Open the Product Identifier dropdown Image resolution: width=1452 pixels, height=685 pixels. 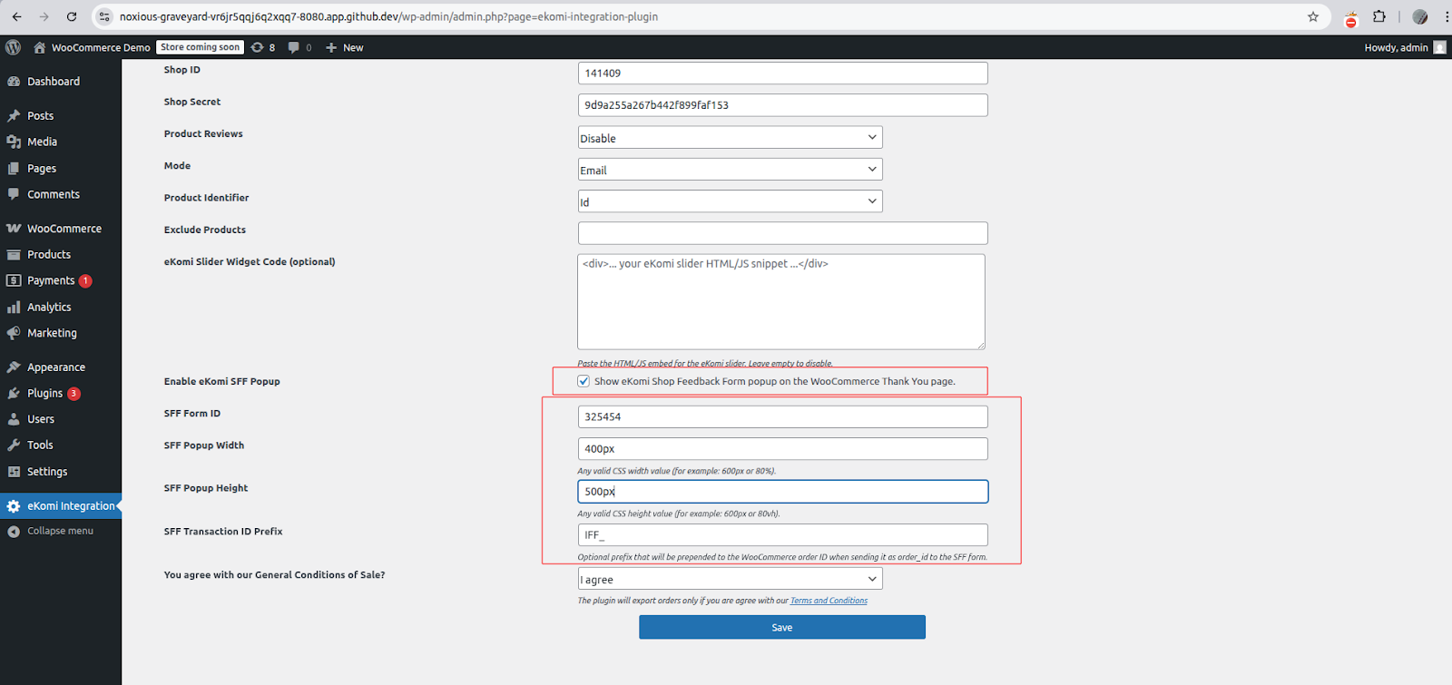[730, 201]
